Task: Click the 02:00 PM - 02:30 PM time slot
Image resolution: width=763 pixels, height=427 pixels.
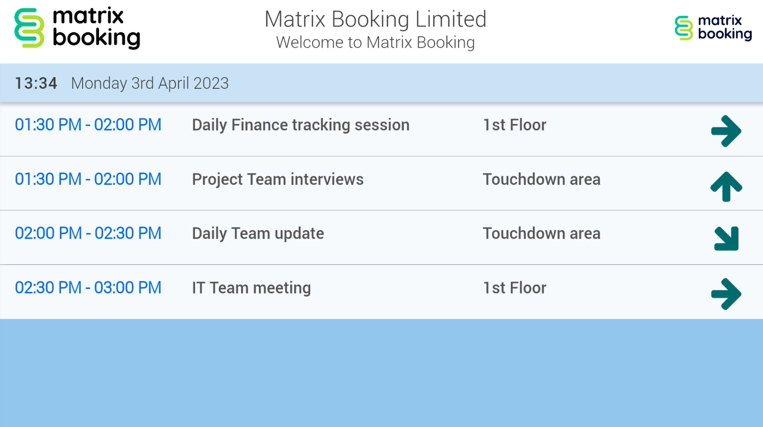Action: point(88,233)
